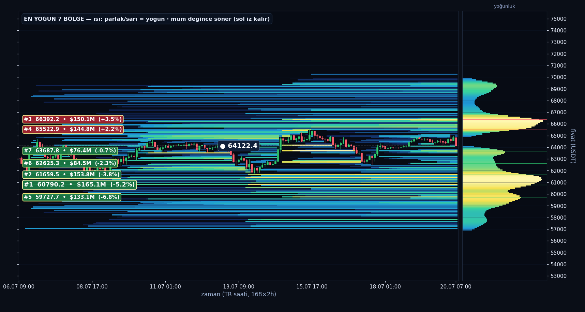Click the 73000 price tick
The image size is (585, 312).
[x=559, y=42]
